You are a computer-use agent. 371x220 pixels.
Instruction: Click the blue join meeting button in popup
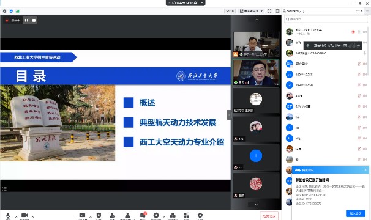[x=356, y=213]
